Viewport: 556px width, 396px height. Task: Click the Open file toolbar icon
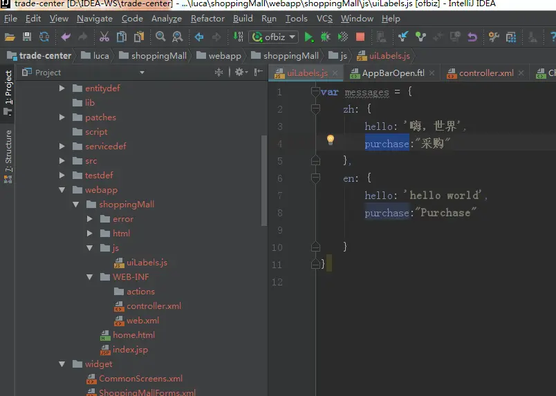10,37
